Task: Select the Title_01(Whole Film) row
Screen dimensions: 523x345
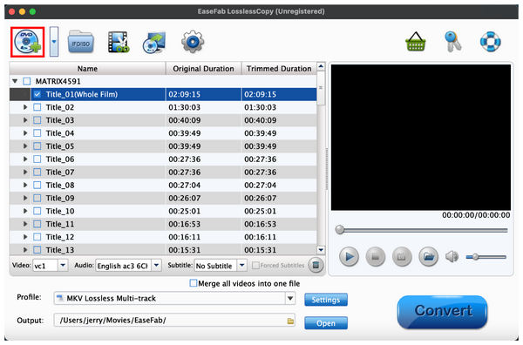Action: point(163,94)
